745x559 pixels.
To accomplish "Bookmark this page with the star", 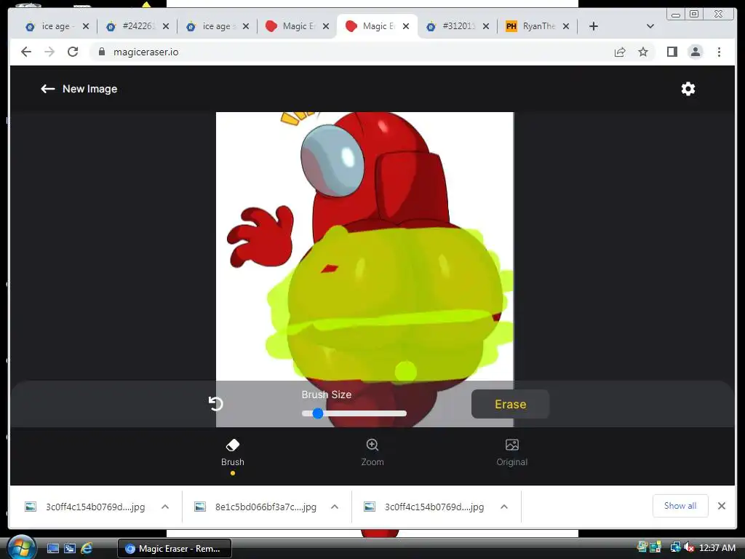I will [x=643, y=52].
